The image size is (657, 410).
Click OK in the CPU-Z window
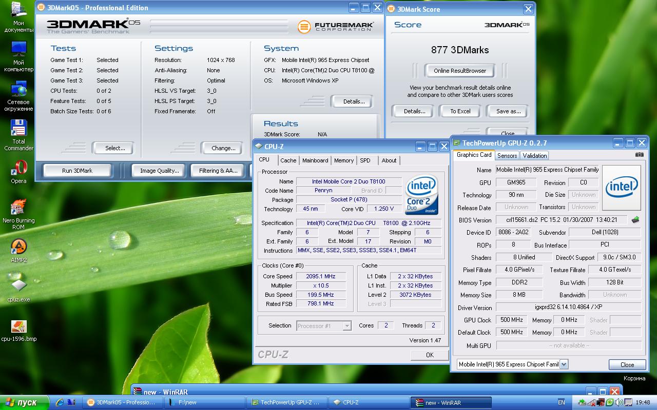(430, 355)
